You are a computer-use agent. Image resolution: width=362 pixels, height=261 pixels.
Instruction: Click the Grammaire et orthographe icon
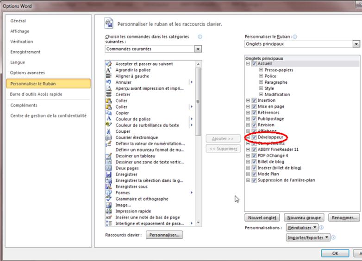pyautogui.click(x=109, y=199)
